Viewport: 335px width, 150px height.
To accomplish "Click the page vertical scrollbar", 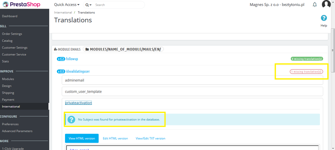I will [x=333, y=50].
